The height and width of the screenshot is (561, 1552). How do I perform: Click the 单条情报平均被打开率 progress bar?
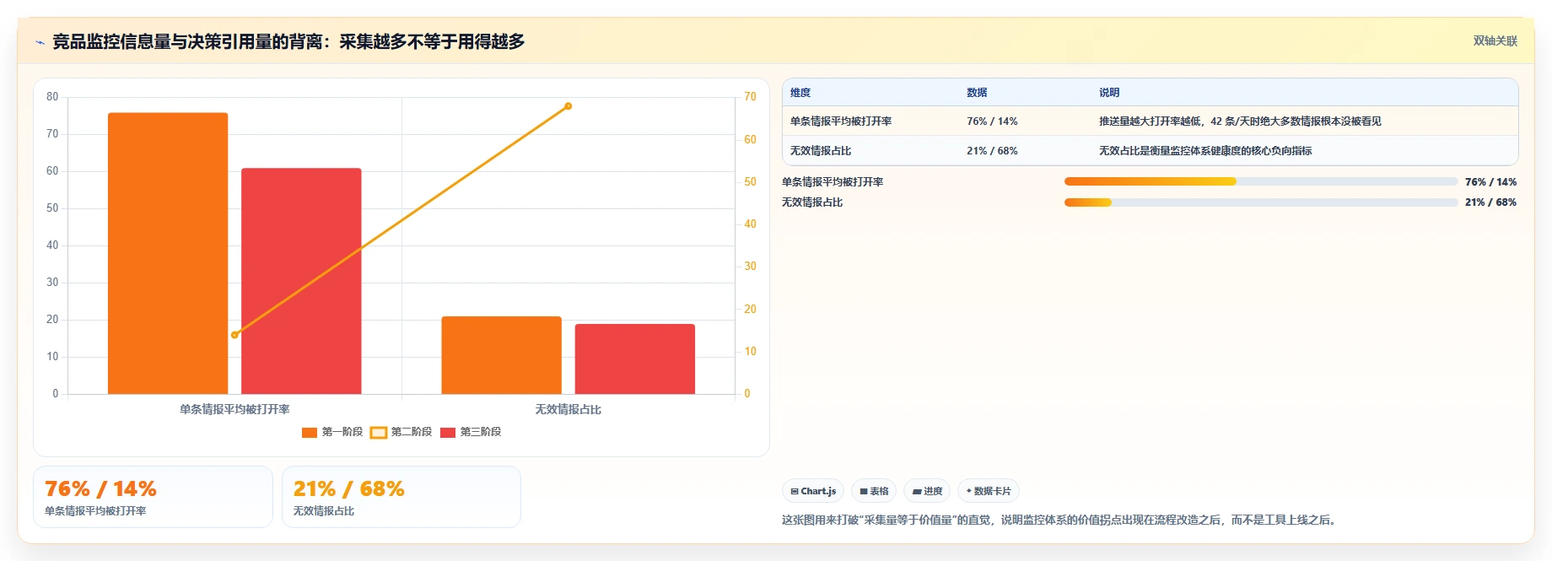pyautogui.click(x=1261, y=181)
